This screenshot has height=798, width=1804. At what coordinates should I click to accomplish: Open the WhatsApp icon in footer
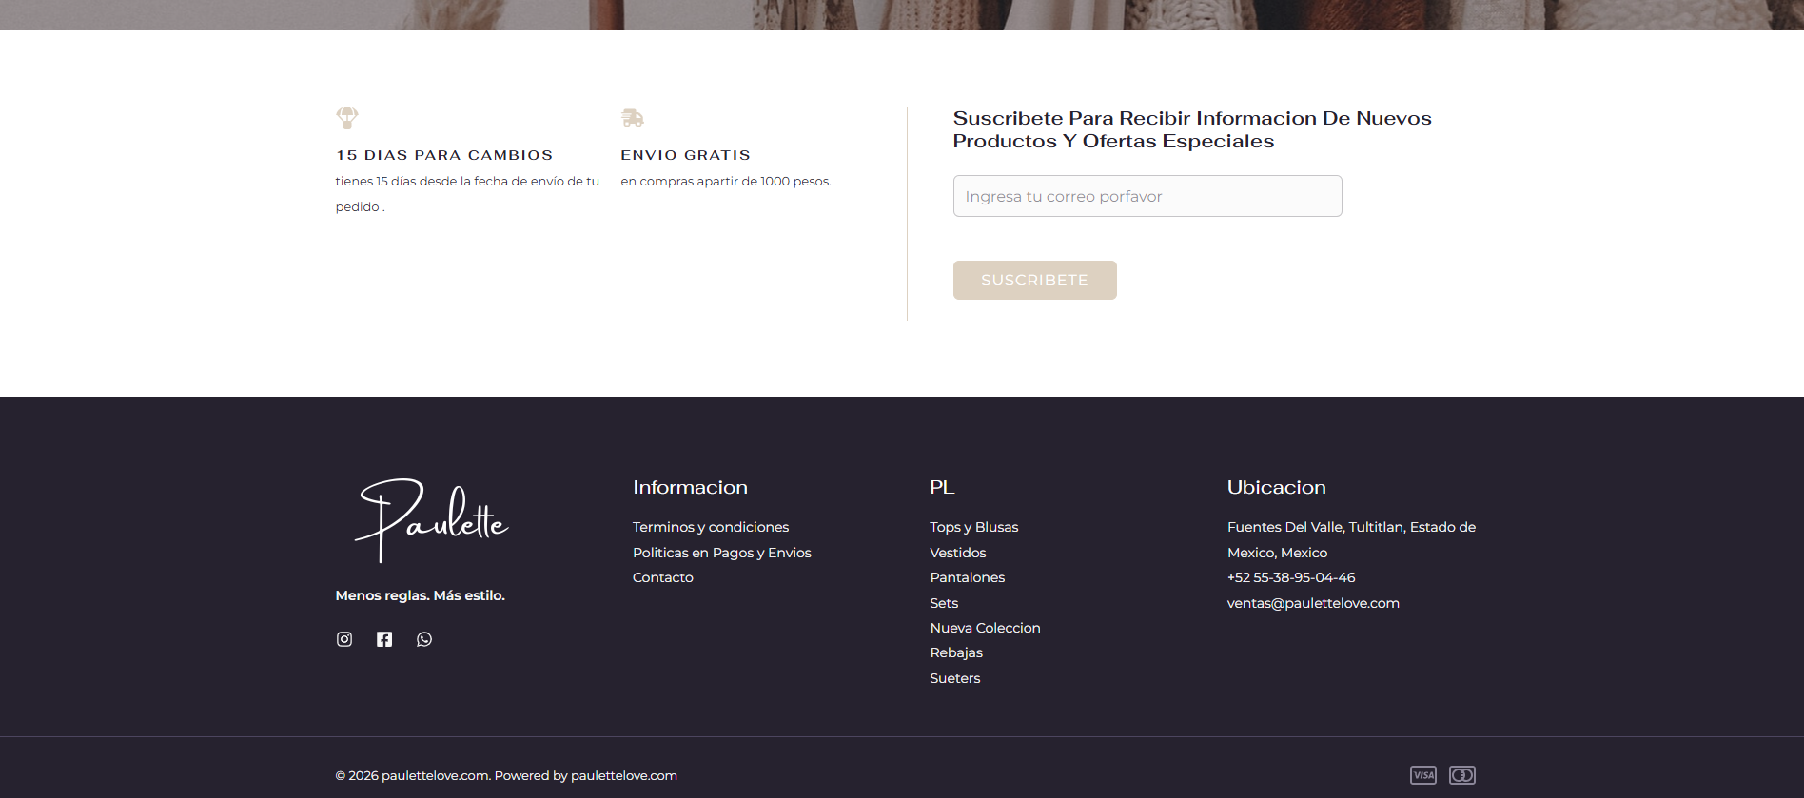pos(424,639)
